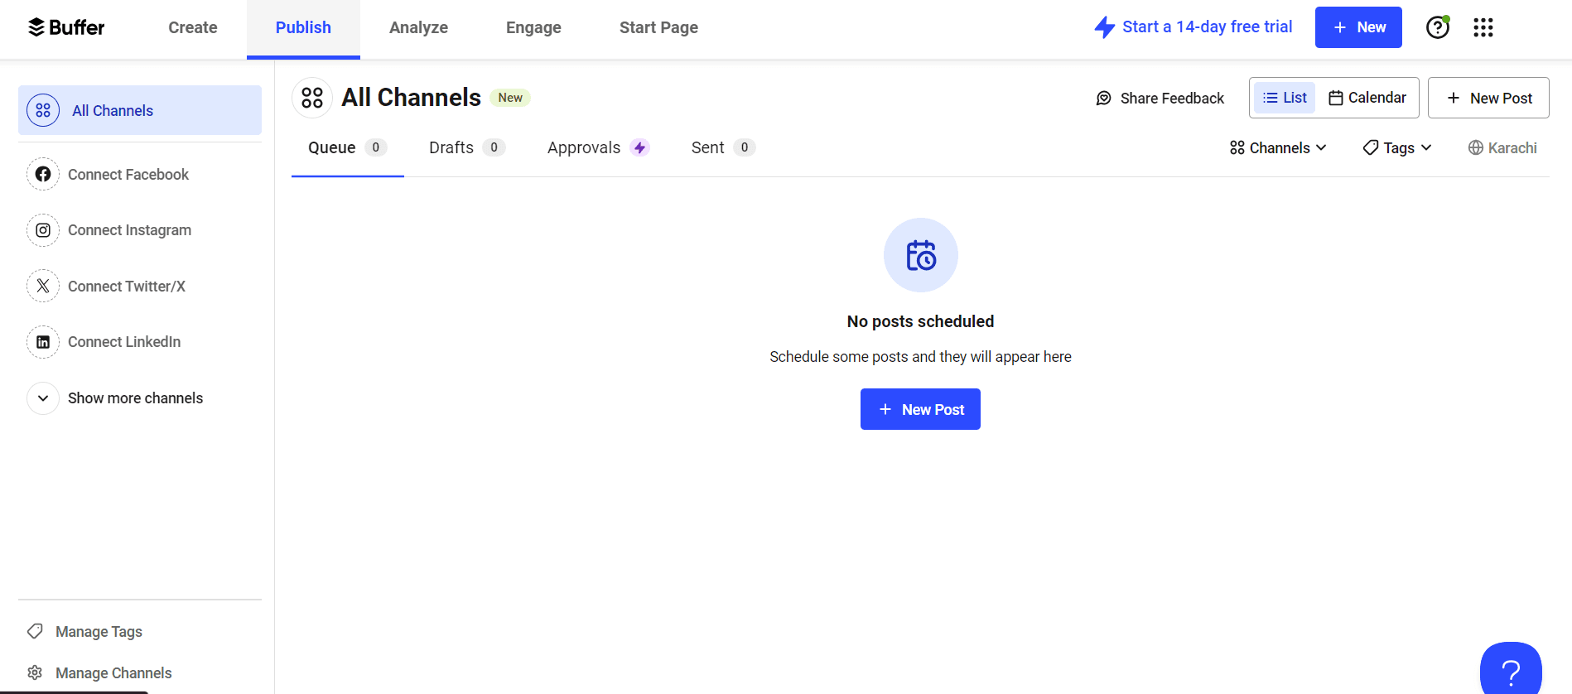Switch to Calendar view
Viewport: 1572px width, 694px height.
[x=1367, y=98]
